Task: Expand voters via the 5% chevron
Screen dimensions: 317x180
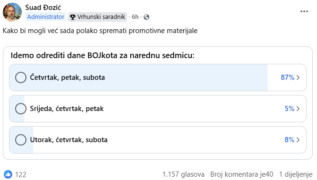Action: [x=298, y=109]
